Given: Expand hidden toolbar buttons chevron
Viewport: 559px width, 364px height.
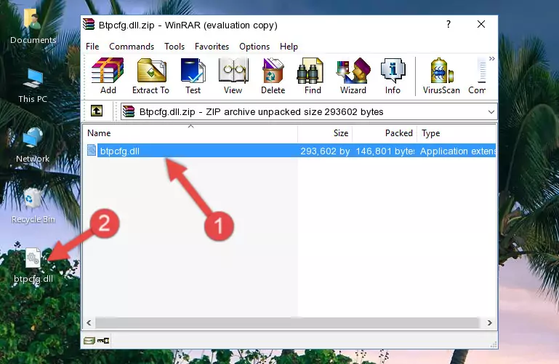Looking at the screenshot, I should click(492, 58).
